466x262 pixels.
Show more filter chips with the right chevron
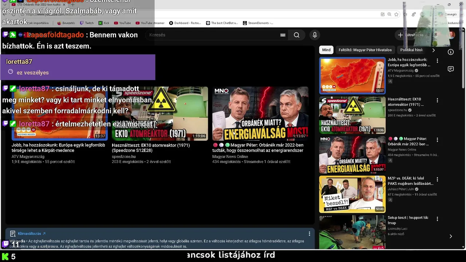[x=433, y=50]
